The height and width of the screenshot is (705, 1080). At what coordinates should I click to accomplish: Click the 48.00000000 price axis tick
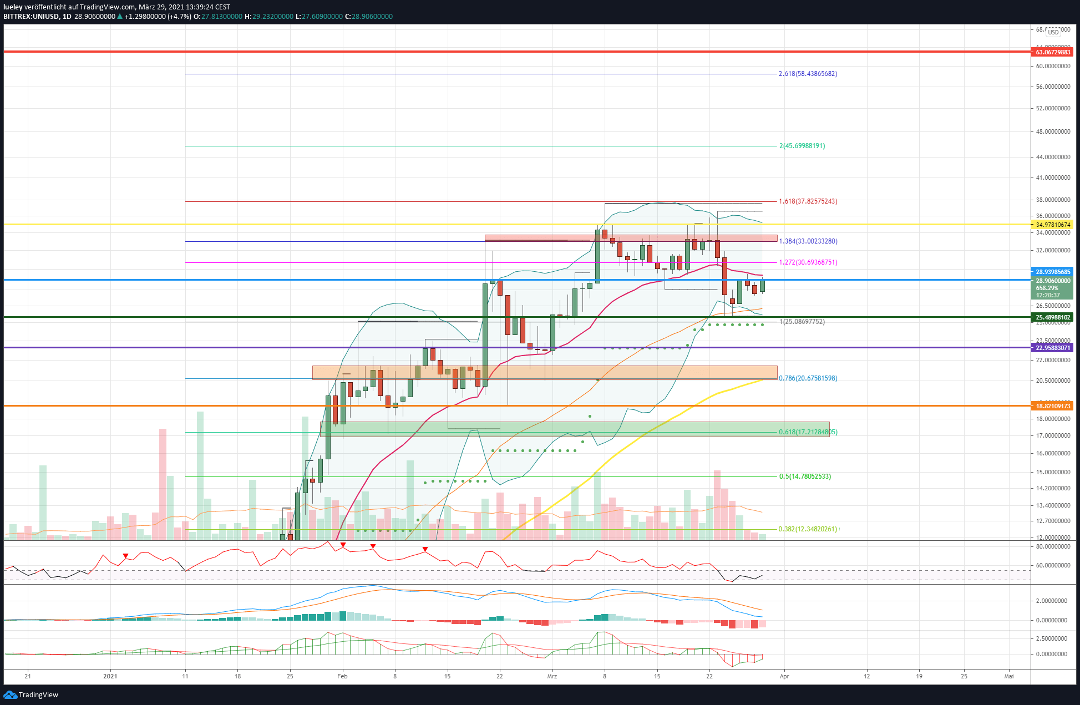[x=1053, y=132]
